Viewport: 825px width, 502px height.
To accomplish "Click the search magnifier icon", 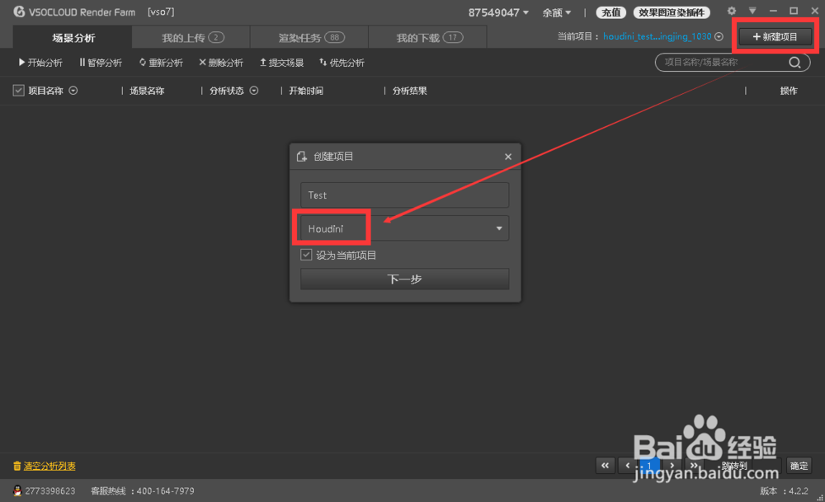I will [794, 63].
